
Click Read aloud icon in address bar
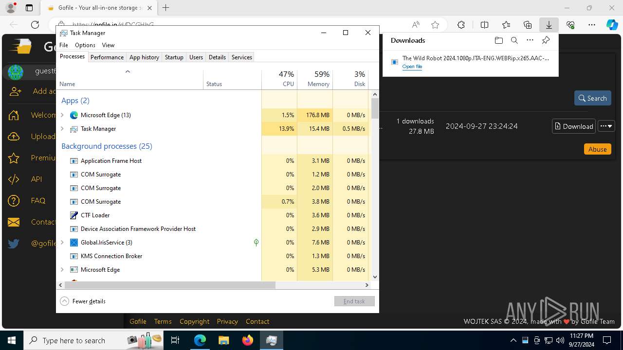tap(416, 25)
